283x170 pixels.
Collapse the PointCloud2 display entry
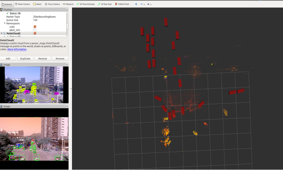coord(1,33)
